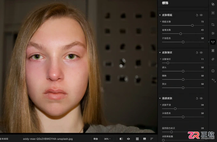Collapse the 瑕疵去除 sub-options triangle
The image size is (217, 142).
161,22
